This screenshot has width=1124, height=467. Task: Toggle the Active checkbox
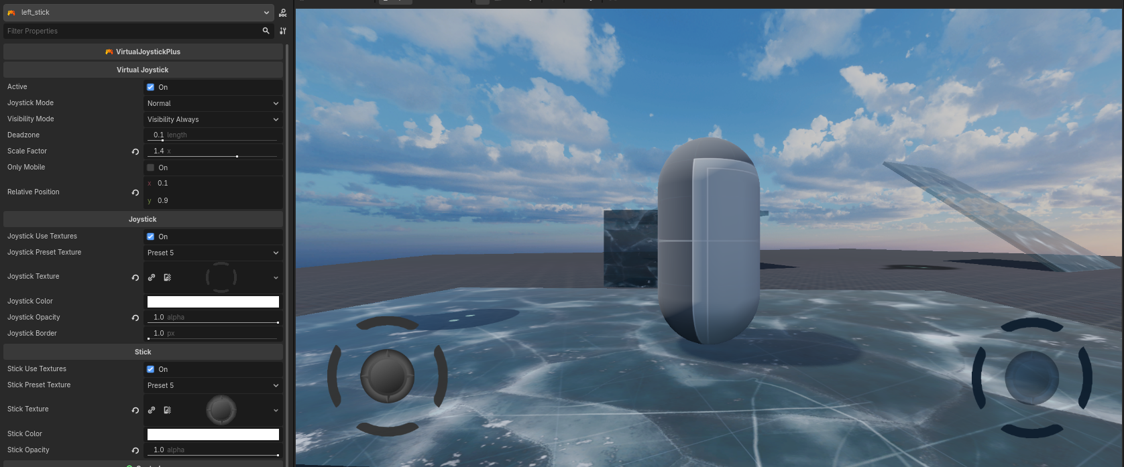(150, 87)
